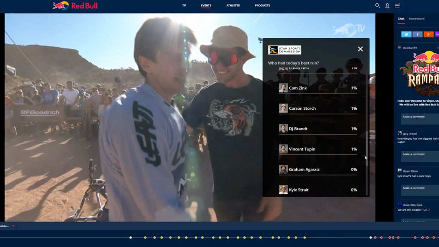The height and width of the screenshot is (247, 439).
Task: Vote for Vincent Tupin by name
Action: (x=302, y=149)
